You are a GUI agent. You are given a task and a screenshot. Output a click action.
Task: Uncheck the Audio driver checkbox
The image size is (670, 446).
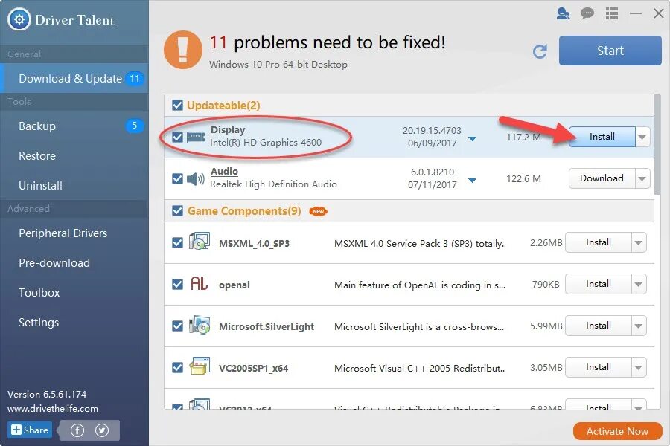point(177,179)
